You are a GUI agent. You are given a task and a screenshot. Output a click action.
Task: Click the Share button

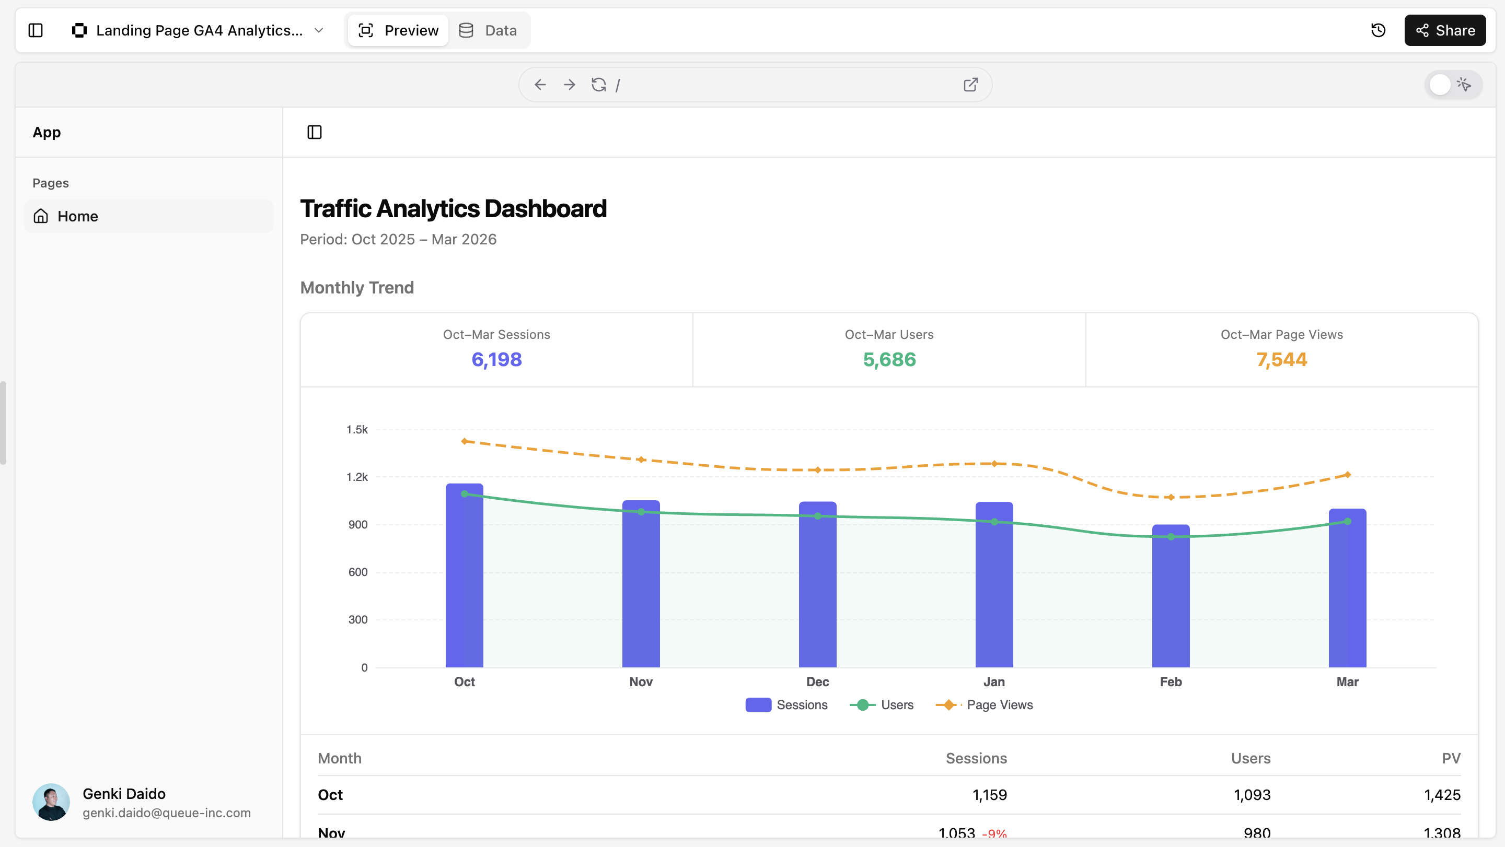coord(1445,30)
